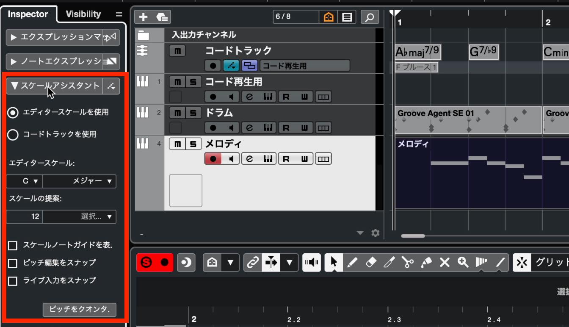Screen dimensions: 569x327
Task: Enable スケールノートガイドを表示 checkbox
Action: tap(13, 246)
